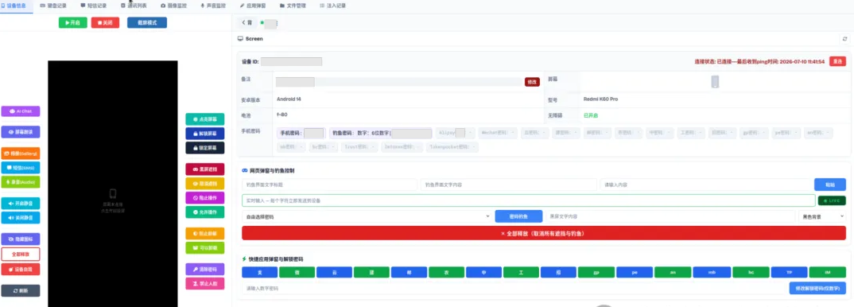This screenshot has height=307, width=854.
Task: Switch to the 通讯列表 tab
Action: (x=134, y=6)
